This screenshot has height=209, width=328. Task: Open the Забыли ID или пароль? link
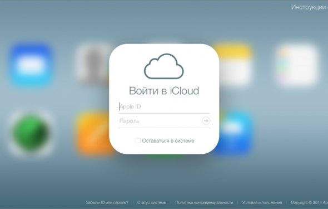click(107, 202)
